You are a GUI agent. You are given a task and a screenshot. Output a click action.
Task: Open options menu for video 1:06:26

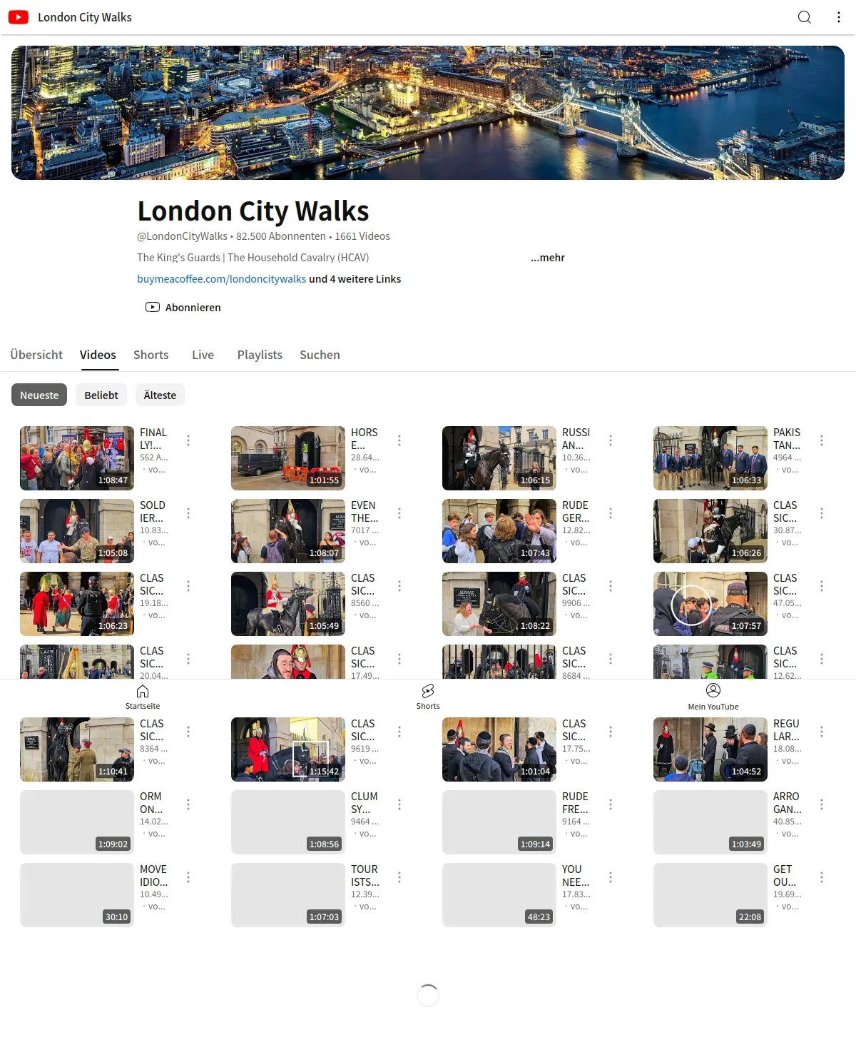click(x=822, y=513)
